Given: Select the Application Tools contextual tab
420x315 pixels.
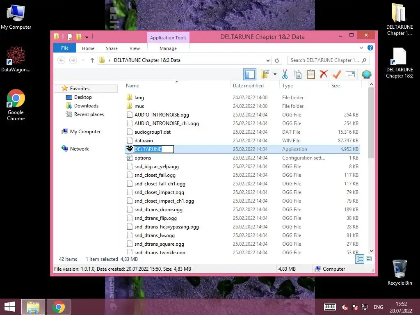Looking at the screenshot, I should pyautogui.click(x=168, y=37).
